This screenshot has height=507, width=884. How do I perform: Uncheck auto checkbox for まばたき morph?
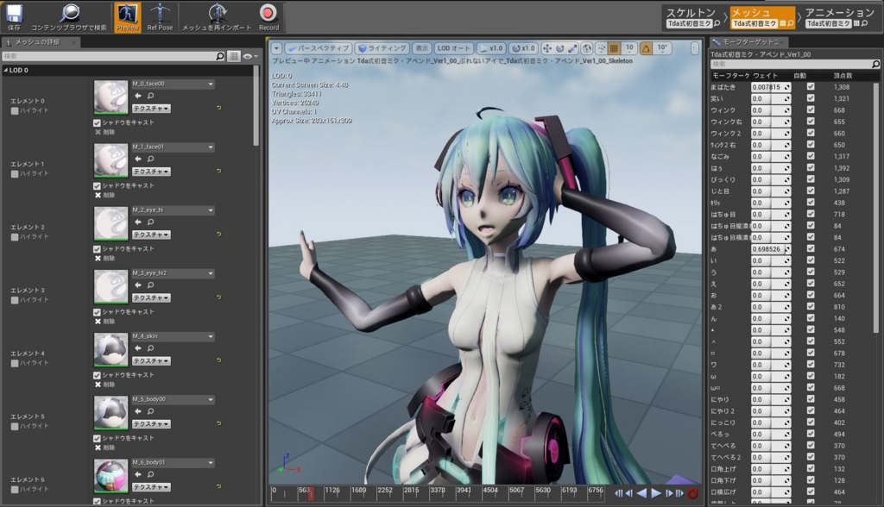[x=811, y=87]
